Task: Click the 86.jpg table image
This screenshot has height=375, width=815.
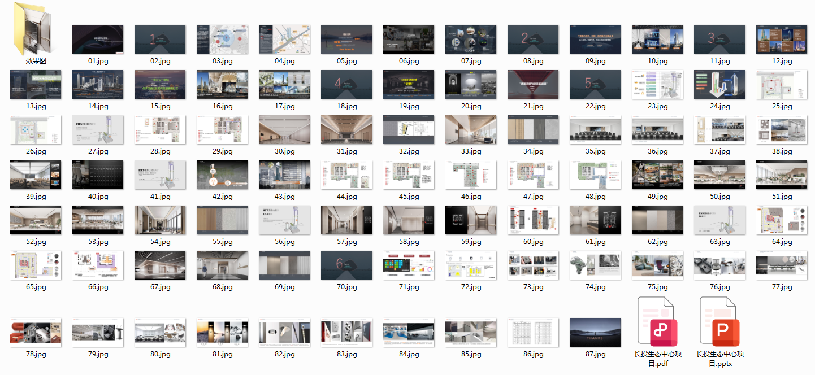Action: click(x=533, y=332)
